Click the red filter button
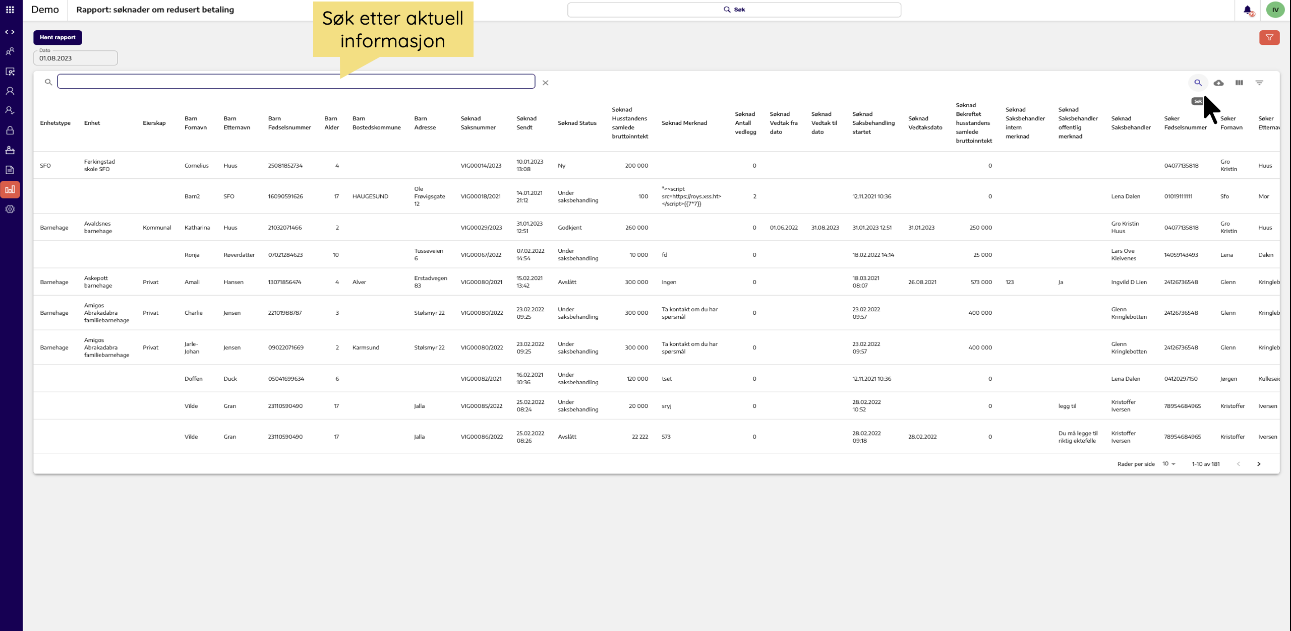1291x631 pixels. click(x=1269, y=37)
